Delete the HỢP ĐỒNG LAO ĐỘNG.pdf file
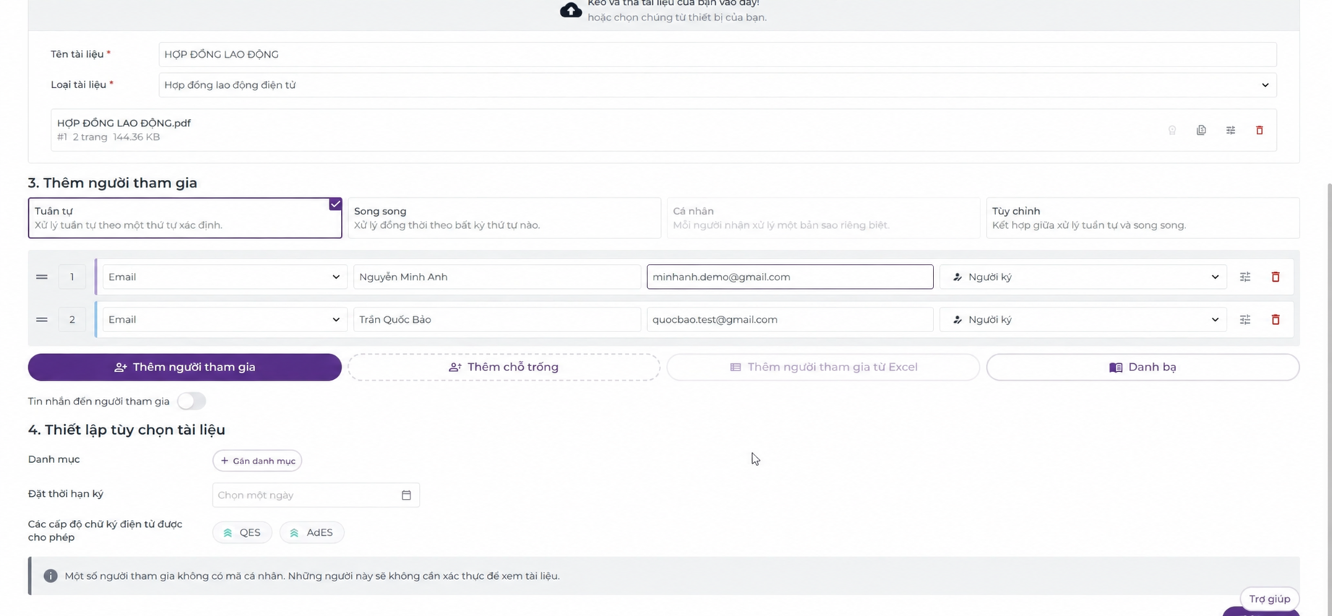Viewport: 1332px width, 616px height. 1259,130
